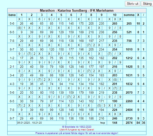The height and width of the screenshot is (136, 153).
Task: Click game score 216 in frame 10
Action: pos(115,66)
